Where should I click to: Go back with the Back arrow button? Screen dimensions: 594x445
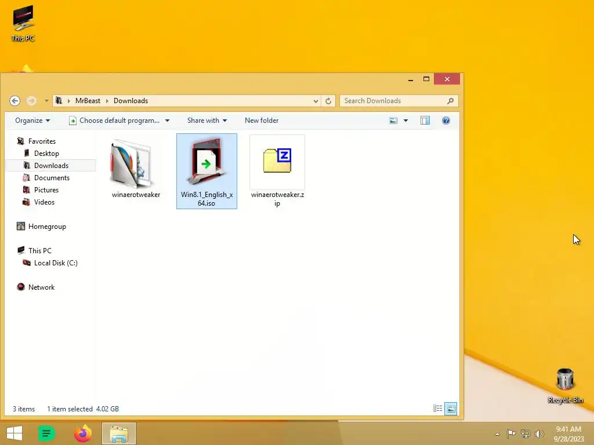[15, 101]
